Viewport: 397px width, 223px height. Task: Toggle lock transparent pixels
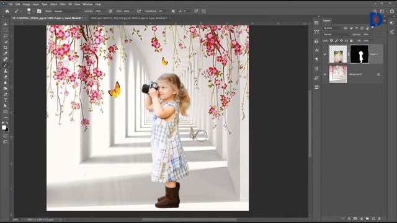[x=331, y=41]
